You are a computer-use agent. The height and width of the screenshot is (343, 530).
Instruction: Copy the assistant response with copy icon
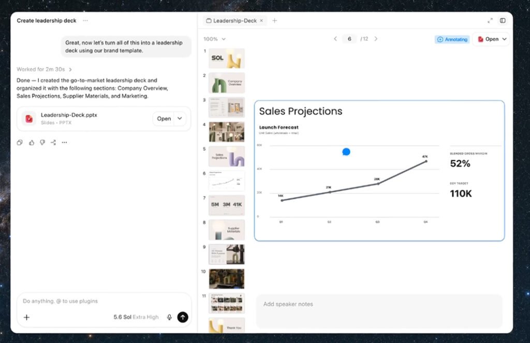pyautogui.click(x=20, y=143)
